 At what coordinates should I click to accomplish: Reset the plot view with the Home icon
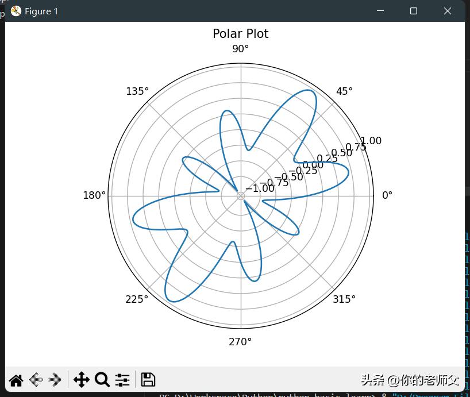[x=16, y=379]
